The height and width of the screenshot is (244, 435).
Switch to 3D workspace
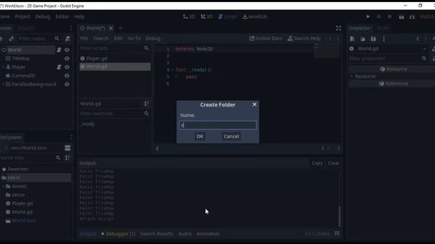(207, 16)
